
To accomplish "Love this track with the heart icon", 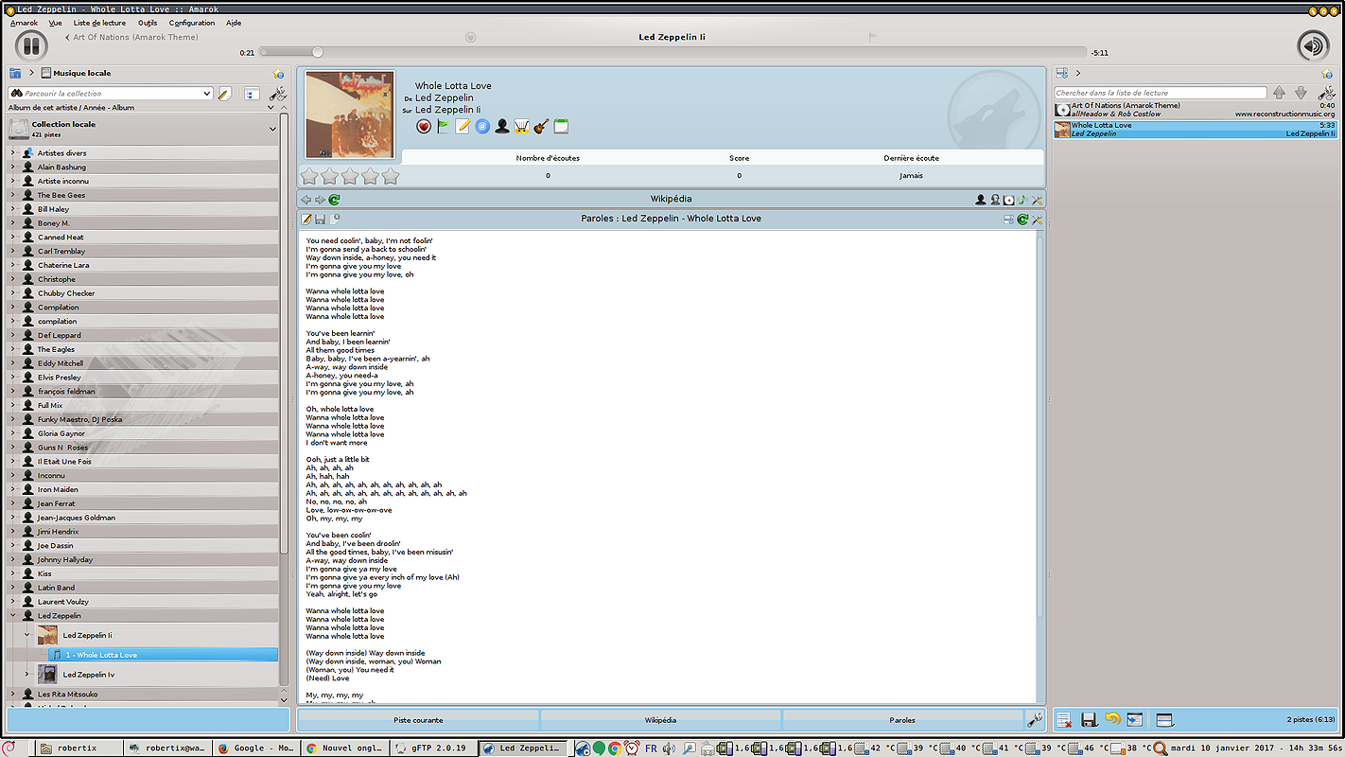I will pyautogui.click(x=424, y=127).
